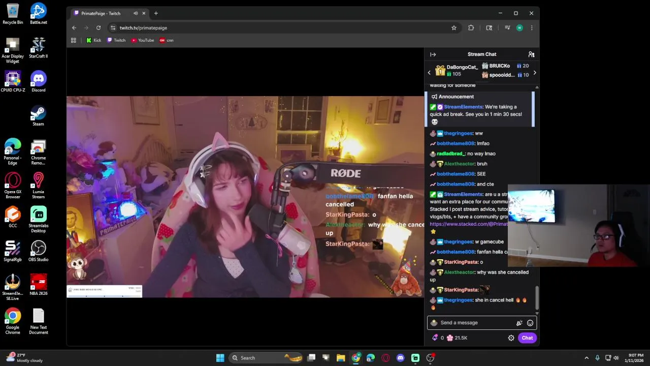Screen dimensions: 650x366
Task: Open Opera GX Browser desktop shortcut
Action: click(13, 186)
